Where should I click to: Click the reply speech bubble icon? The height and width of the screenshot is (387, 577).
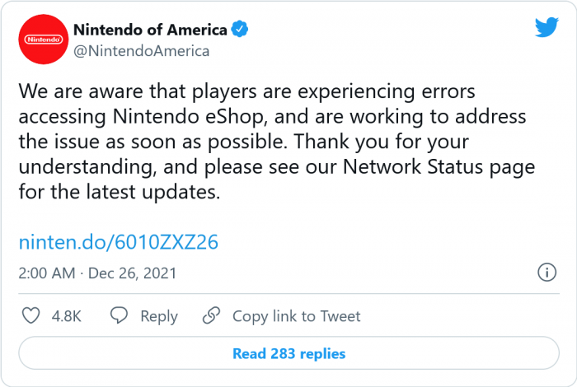[x=120, y=315]
